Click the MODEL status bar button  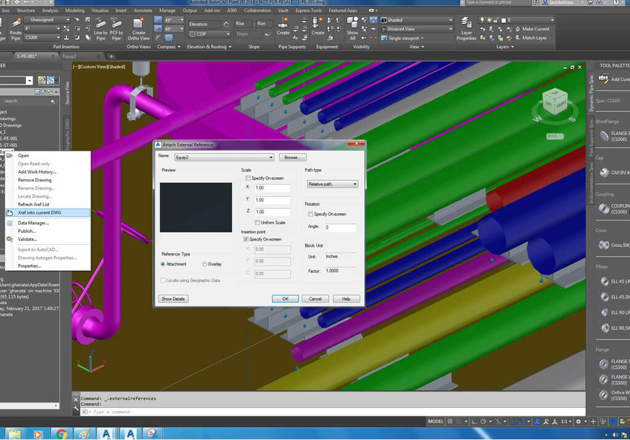435,422
